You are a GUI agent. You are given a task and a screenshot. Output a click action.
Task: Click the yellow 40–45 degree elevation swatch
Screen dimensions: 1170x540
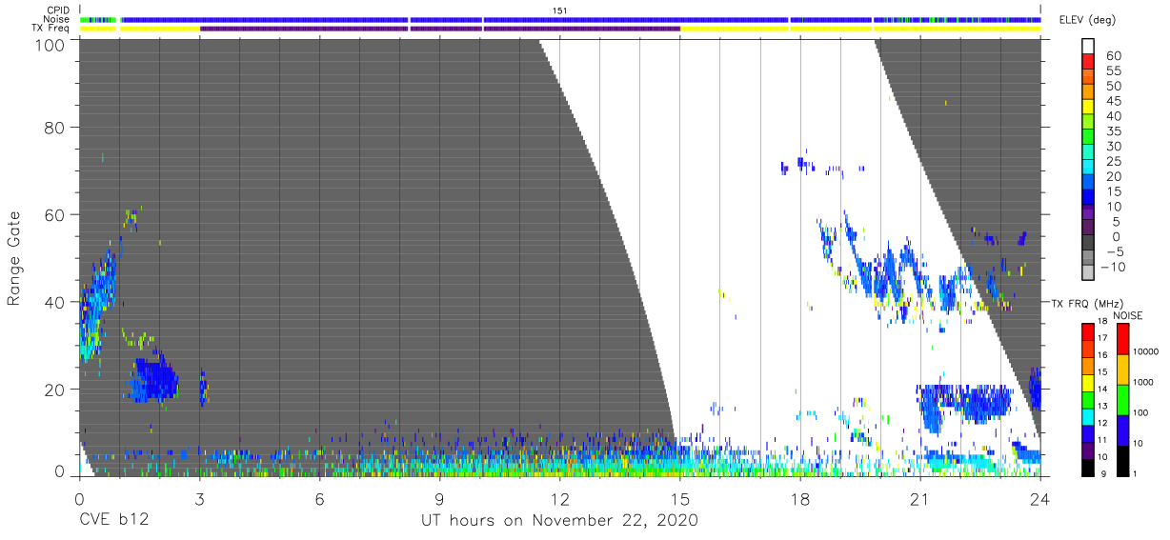1090,109
